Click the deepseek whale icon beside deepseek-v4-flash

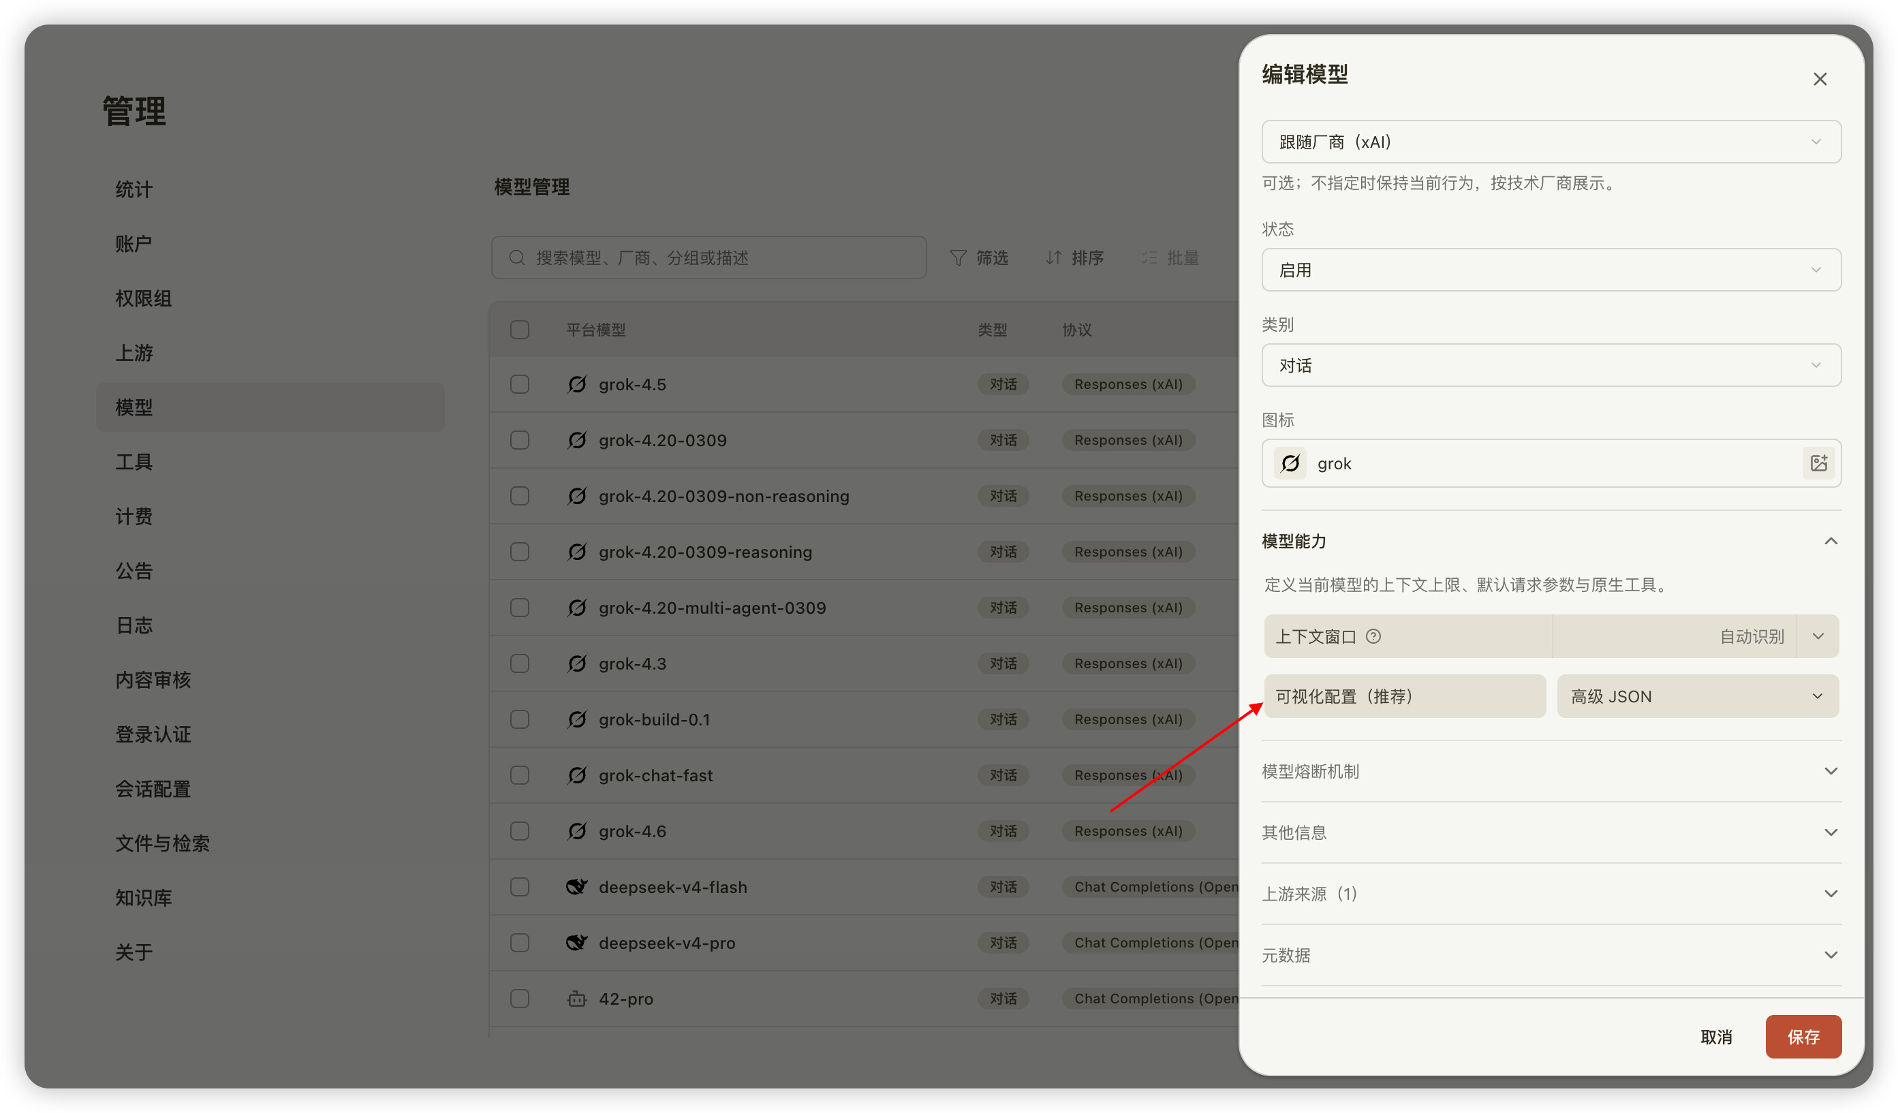pos(577,887)
